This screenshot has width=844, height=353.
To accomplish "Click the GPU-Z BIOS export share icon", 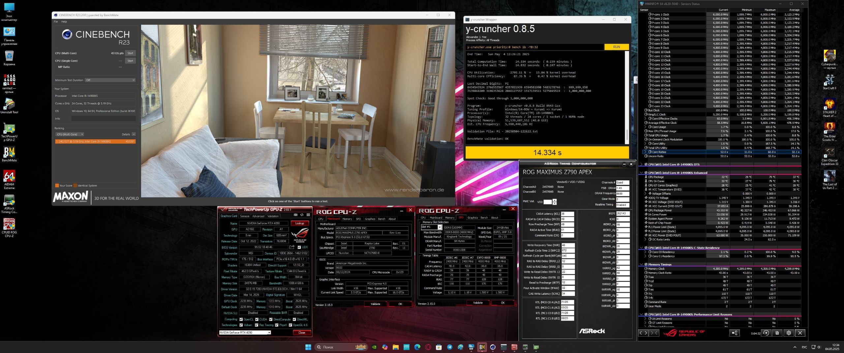I will (292, 247).
